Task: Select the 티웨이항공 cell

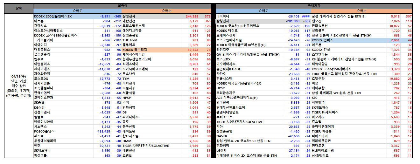Action: click(x=349, y=64)
